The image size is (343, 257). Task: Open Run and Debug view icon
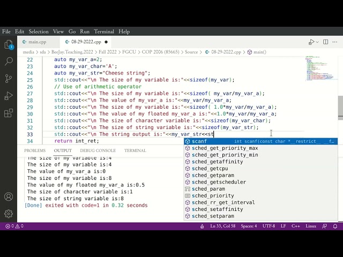(x=9, y=96)
